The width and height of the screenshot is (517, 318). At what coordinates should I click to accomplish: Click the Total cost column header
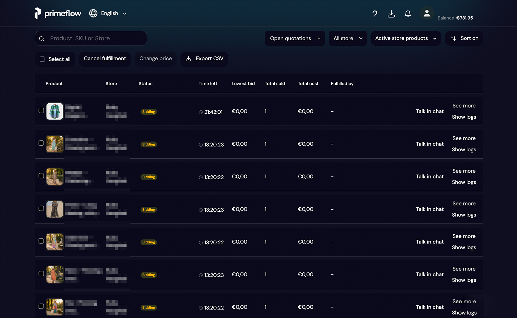[x=308, y=84]
